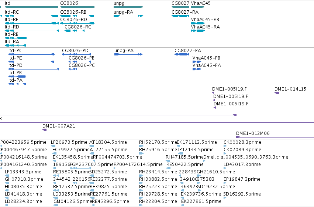This screenshot has height=207, width=314.
Task: Select BAC clone DME1-014L15
Action: tap(290, 89)
